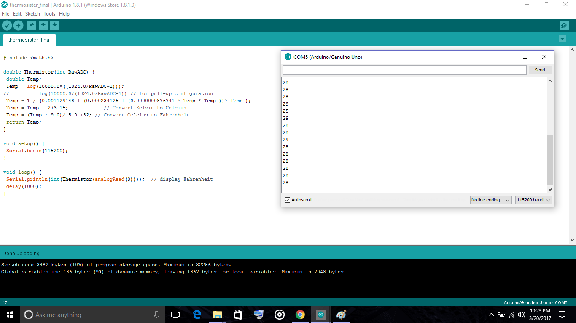Viewport: 576px width, 323px height.
Task: Close the COM5 serial monitor window
Action: pos(544,57)
